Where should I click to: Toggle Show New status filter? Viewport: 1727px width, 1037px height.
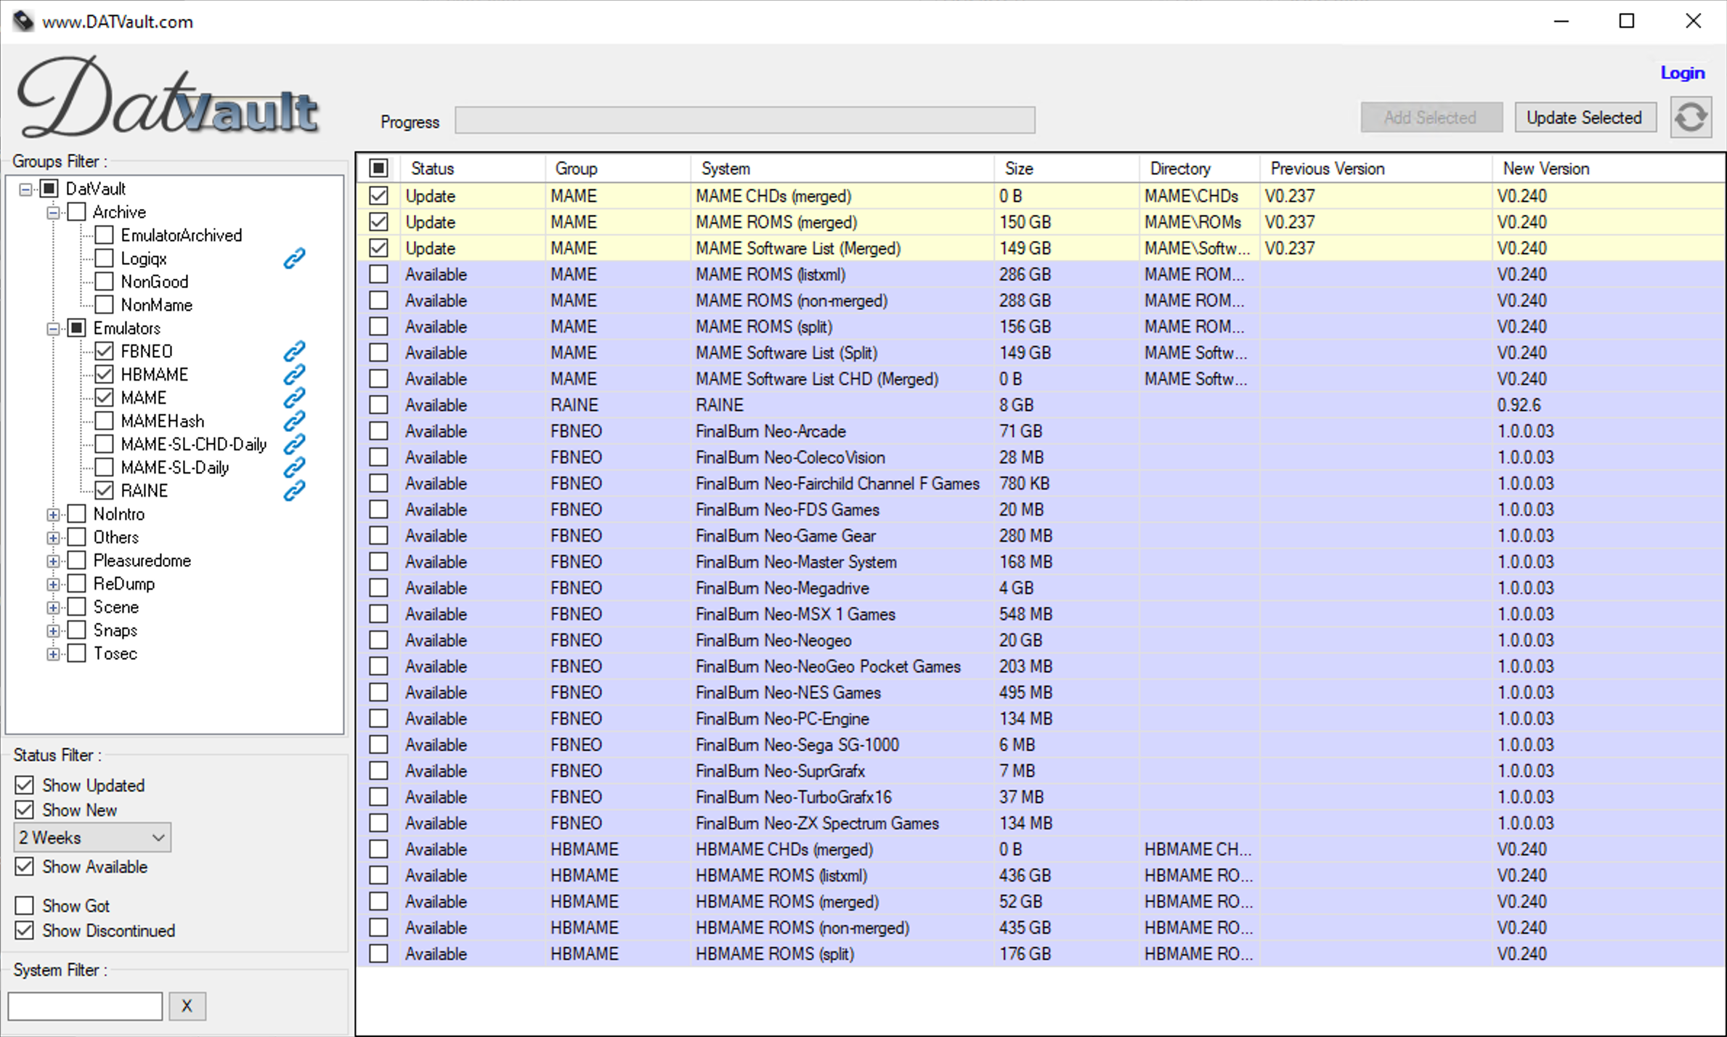click(x=25, y=810)
